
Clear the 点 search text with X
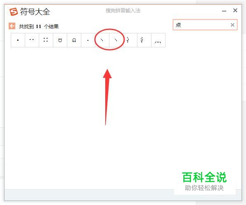(x=232, y=25)
